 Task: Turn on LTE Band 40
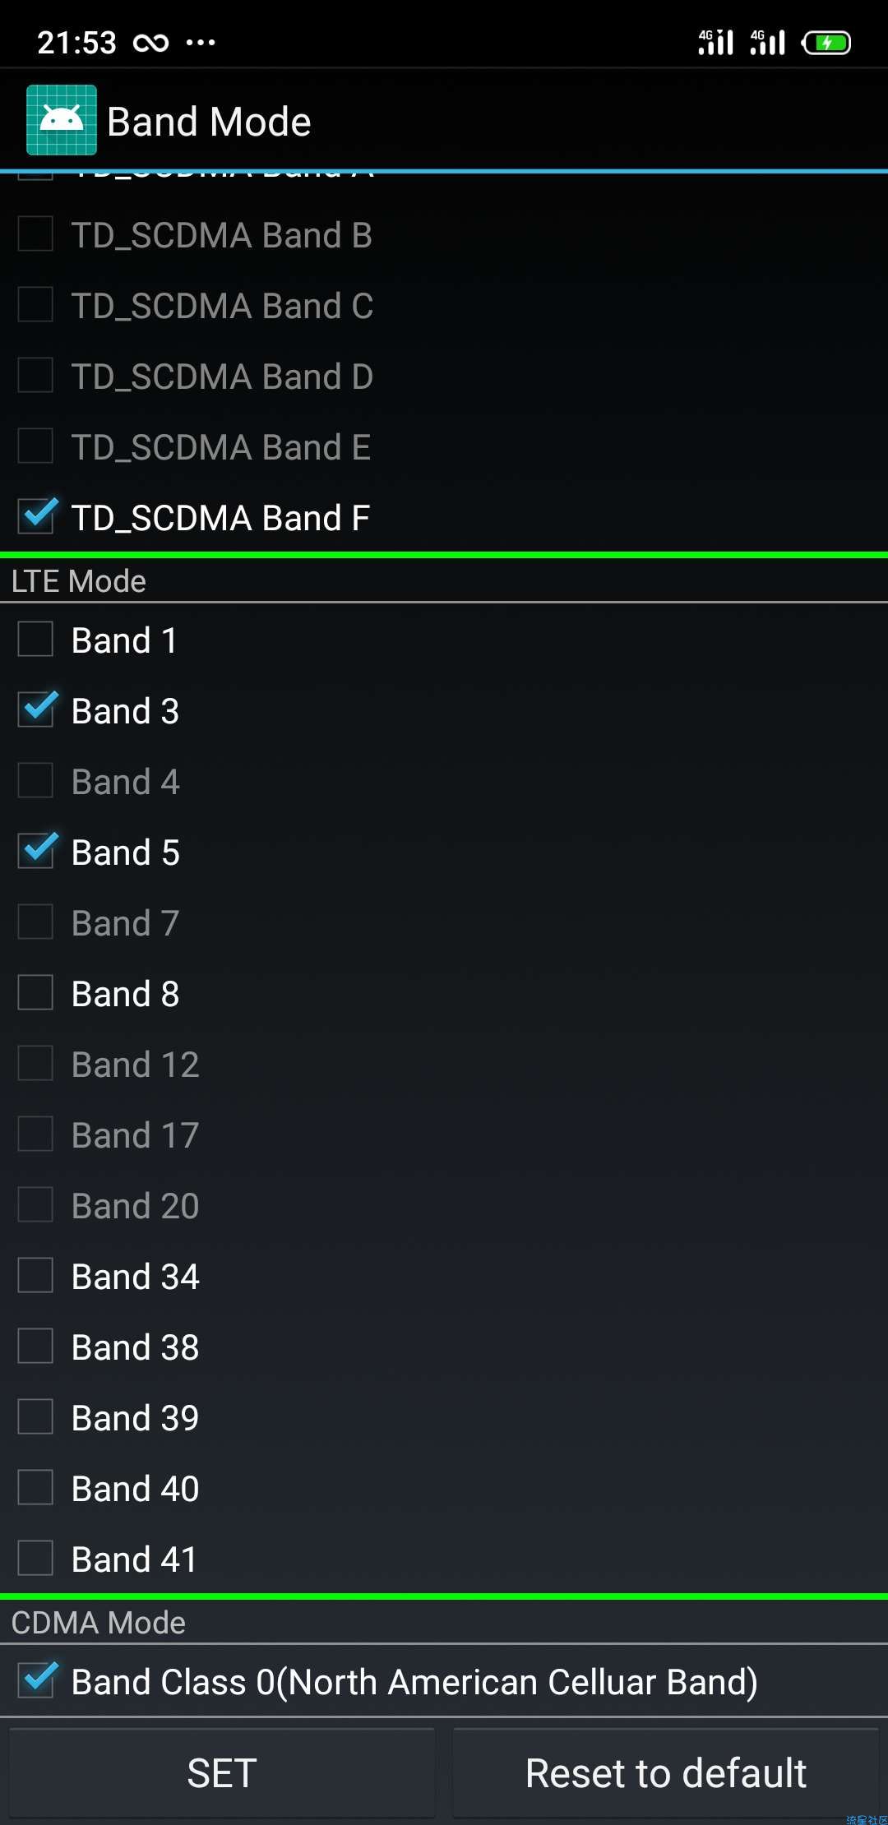coord(36,1487)
